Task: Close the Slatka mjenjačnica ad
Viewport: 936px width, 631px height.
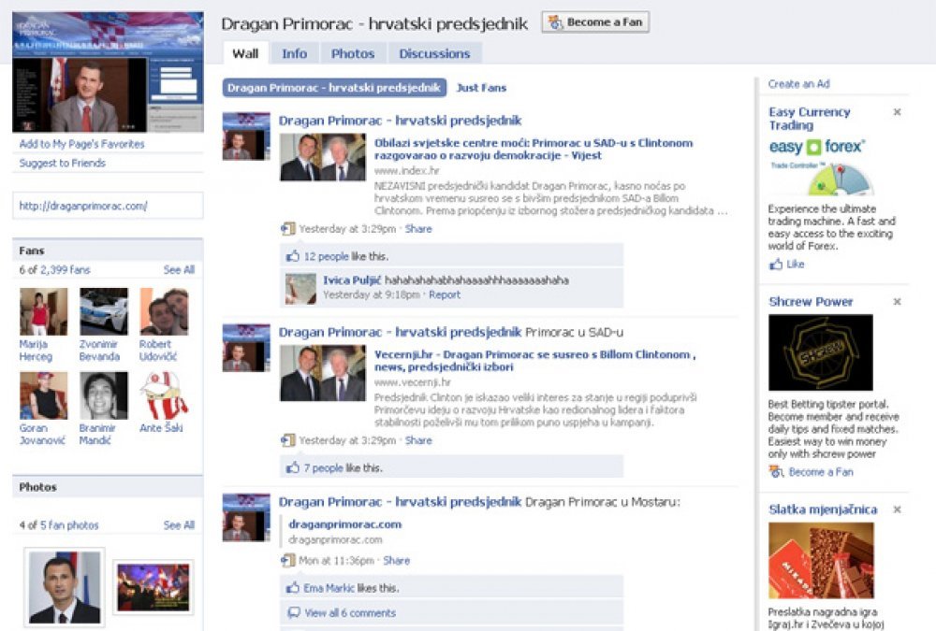Action: [897, 509]
